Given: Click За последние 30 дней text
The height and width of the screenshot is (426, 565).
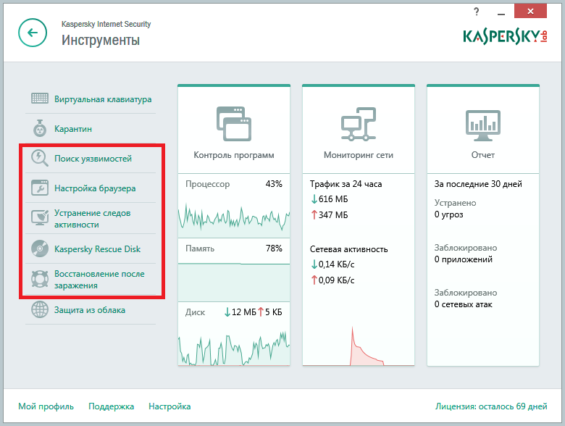Looking at the screenshot, I should pos(478,184).
